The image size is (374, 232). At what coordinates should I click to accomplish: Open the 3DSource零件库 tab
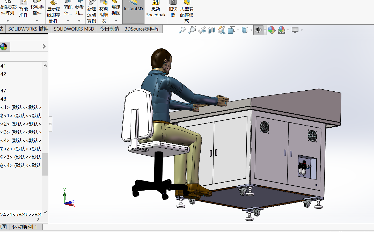coord(142,29)
